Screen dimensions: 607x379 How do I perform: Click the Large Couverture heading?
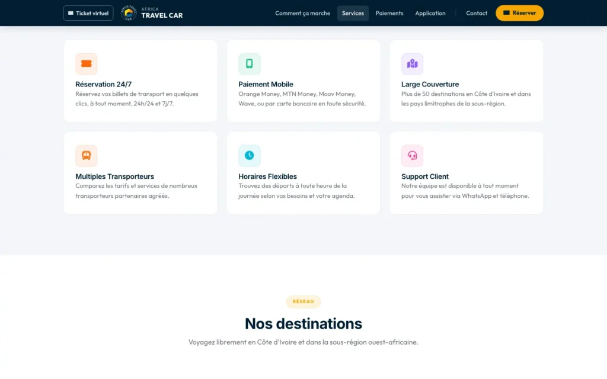click(430, 84)
